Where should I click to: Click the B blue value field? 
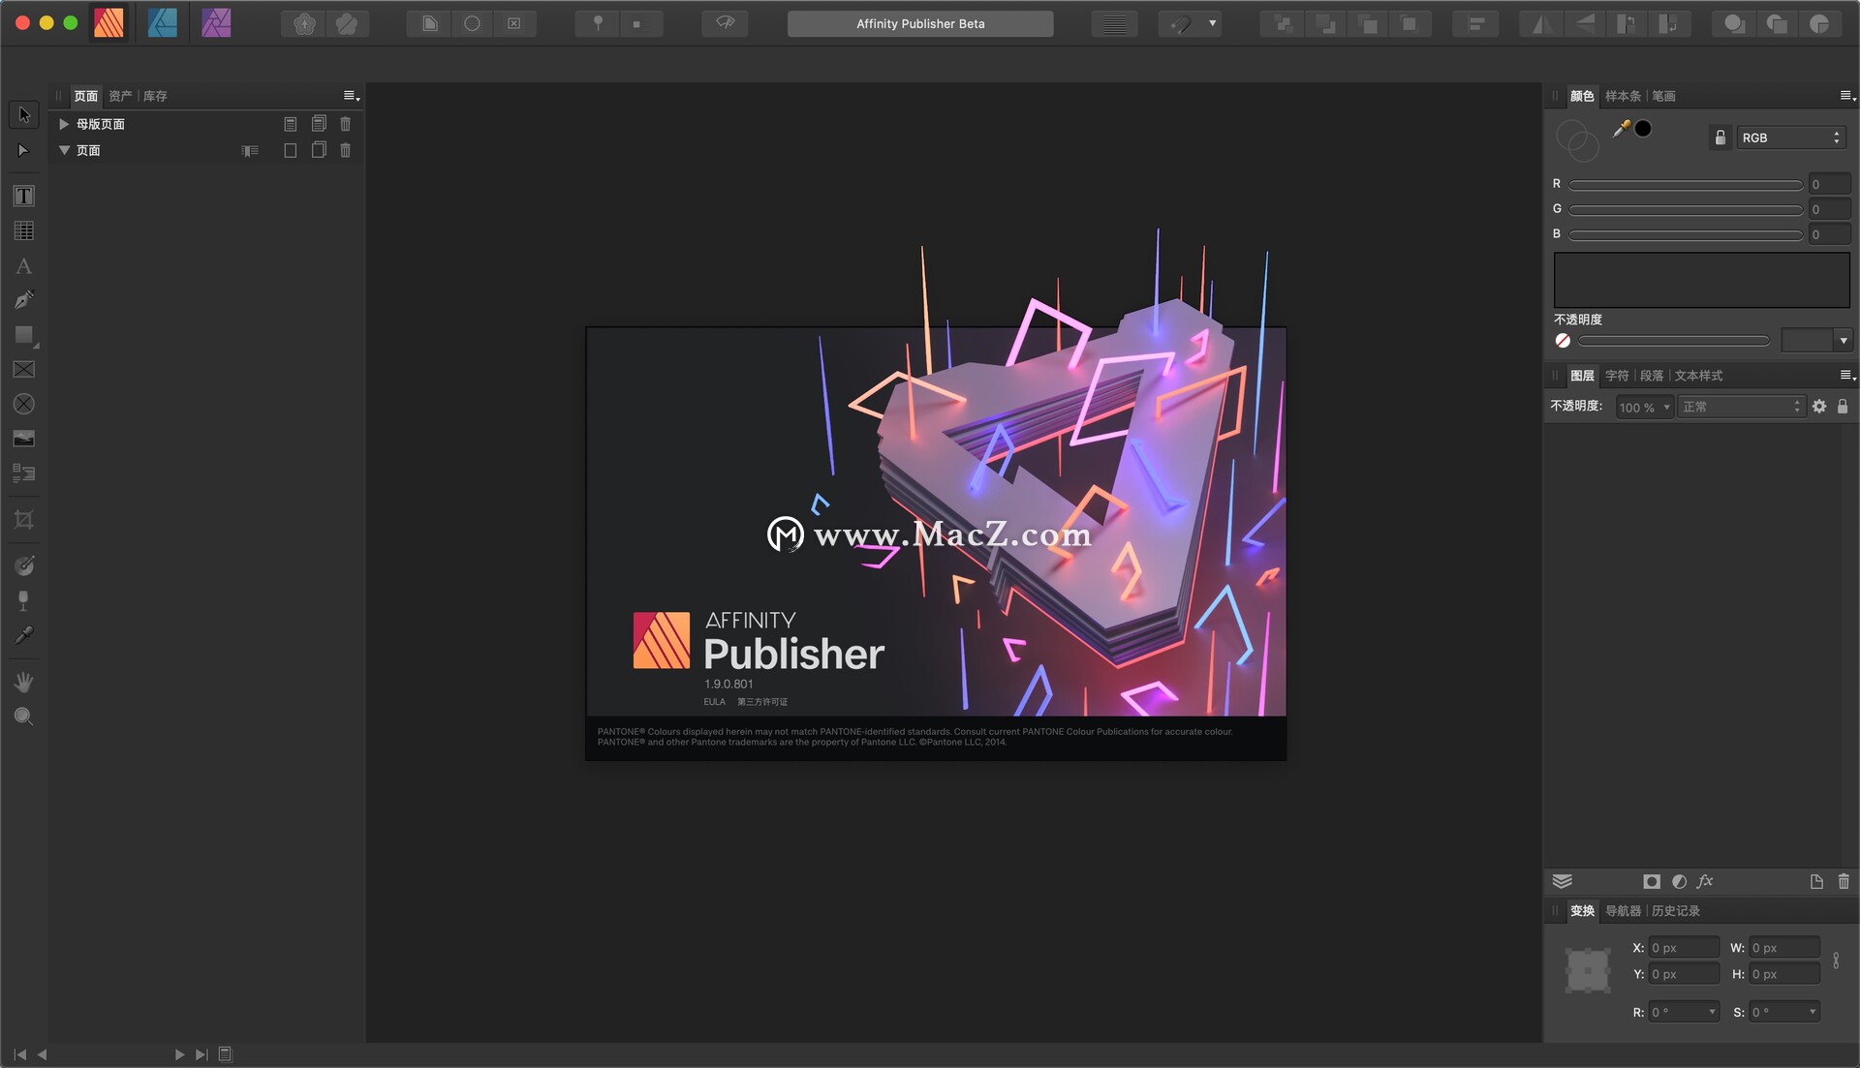[1830, 234]
